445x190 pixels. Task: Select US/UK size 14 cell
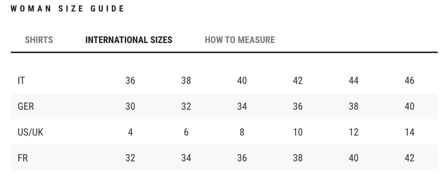coord(409,132)
